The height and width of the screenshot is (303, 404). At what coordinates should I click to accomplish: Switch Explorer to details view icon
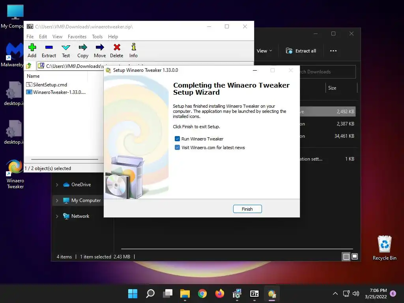346,256
